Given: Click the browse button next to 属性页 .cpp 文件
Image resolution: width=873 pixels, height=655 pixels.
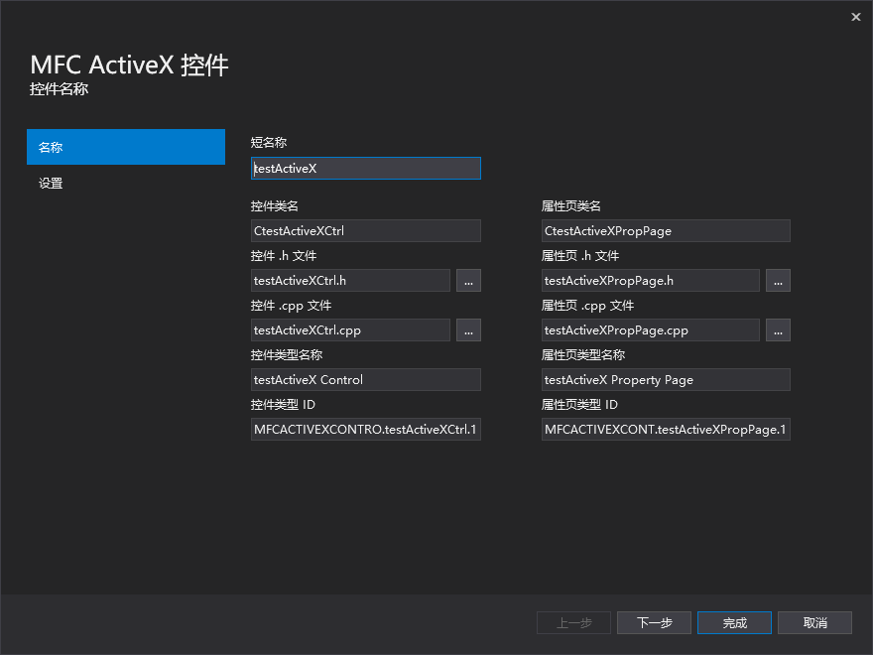Looking at the screenshot, I should point(778,329).
